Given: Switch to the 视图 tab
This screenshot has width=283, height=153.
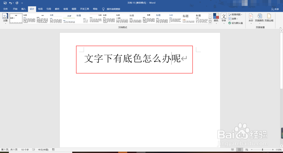Looking at the screenshot, I should pyautogui.click(x=74, y=9).
